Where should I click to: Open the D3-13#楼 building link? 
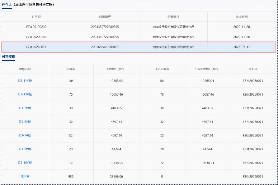click(25, 94)
